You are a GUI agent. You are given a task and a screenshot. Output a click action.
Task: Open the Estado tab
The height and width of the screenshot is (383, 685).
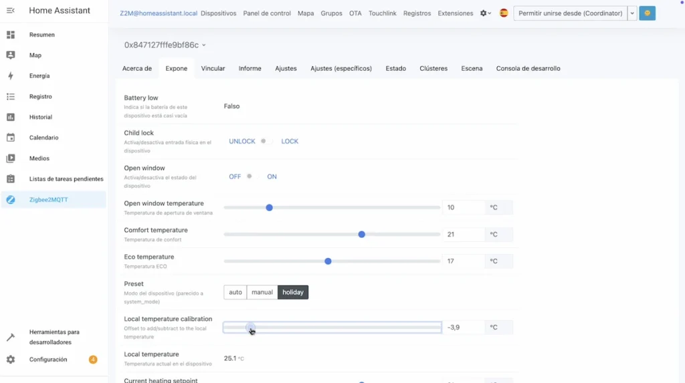396,69
